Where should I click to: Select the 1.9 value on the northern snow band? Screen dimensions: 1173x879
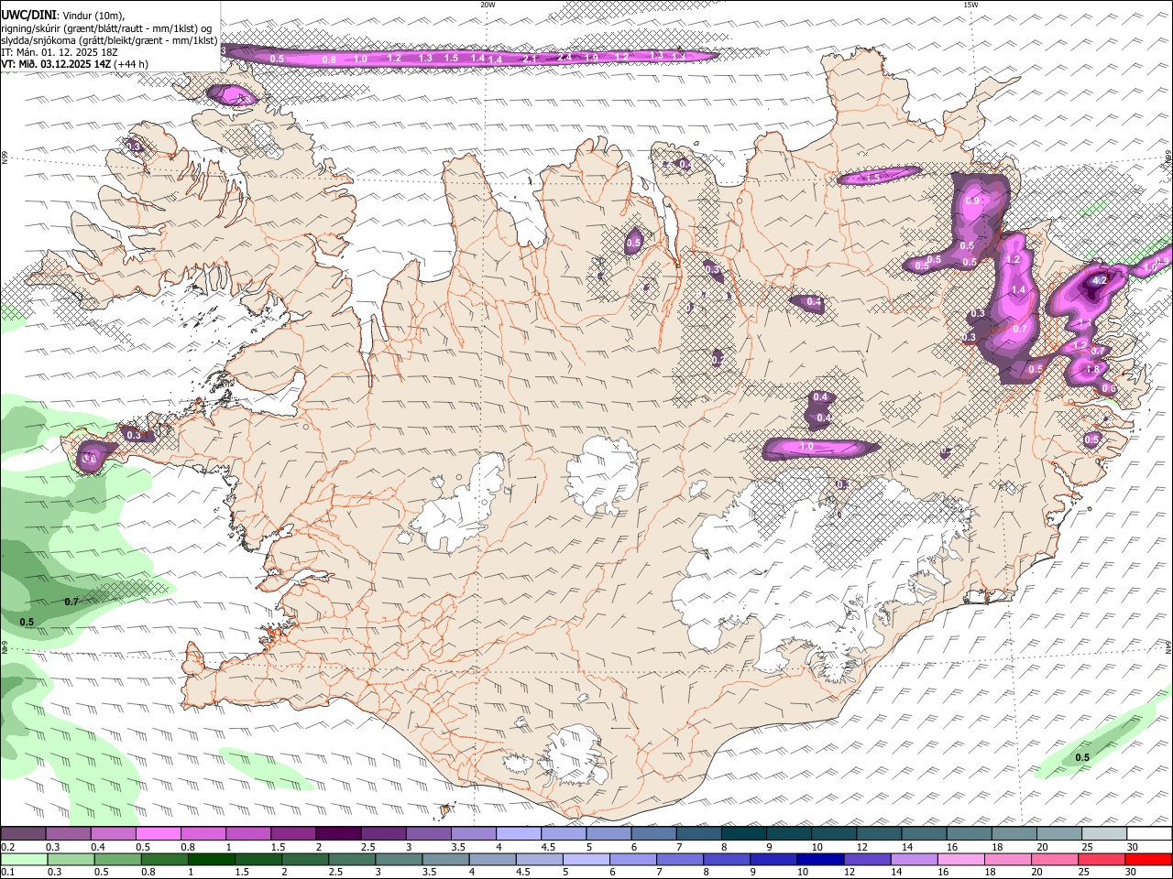591,58
